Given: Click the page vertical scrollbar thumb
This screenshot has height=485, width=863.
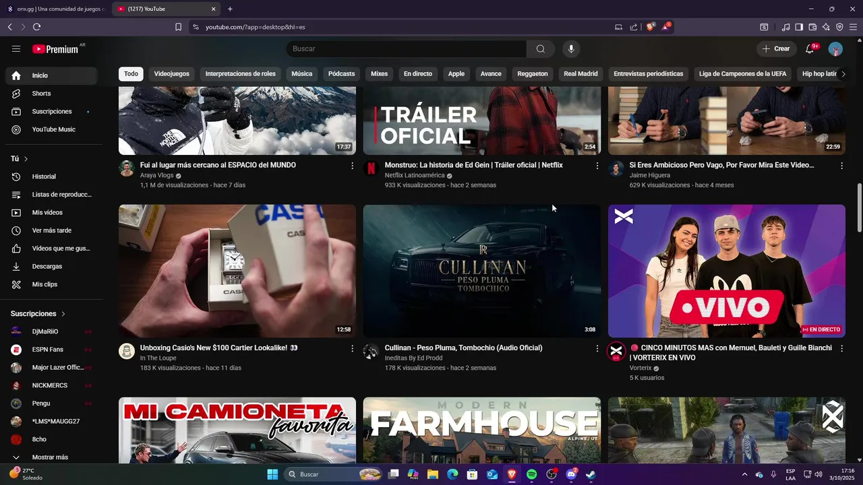Looking at the screenshot, I should click(859, 208).
